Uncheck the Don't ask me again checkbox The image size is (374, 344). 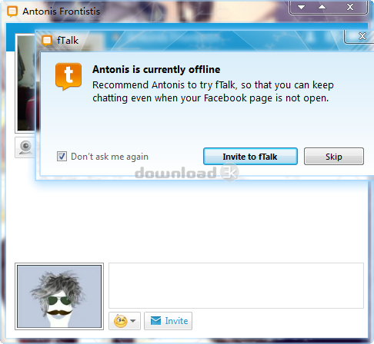(62, 157)
